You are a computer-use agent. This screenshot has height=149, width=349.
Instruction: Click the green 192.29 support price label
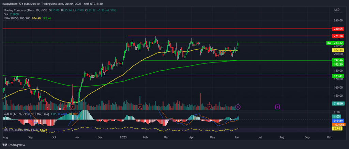tap(338, 64)
